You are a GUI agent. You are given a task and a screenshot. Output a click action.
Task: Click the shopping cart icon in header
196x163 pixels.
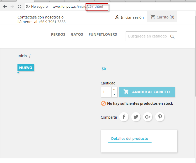[153, 17]
